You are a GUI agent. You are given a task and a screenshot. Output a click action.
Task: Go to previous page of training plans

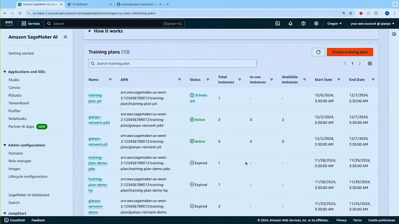tap(345, 63)
